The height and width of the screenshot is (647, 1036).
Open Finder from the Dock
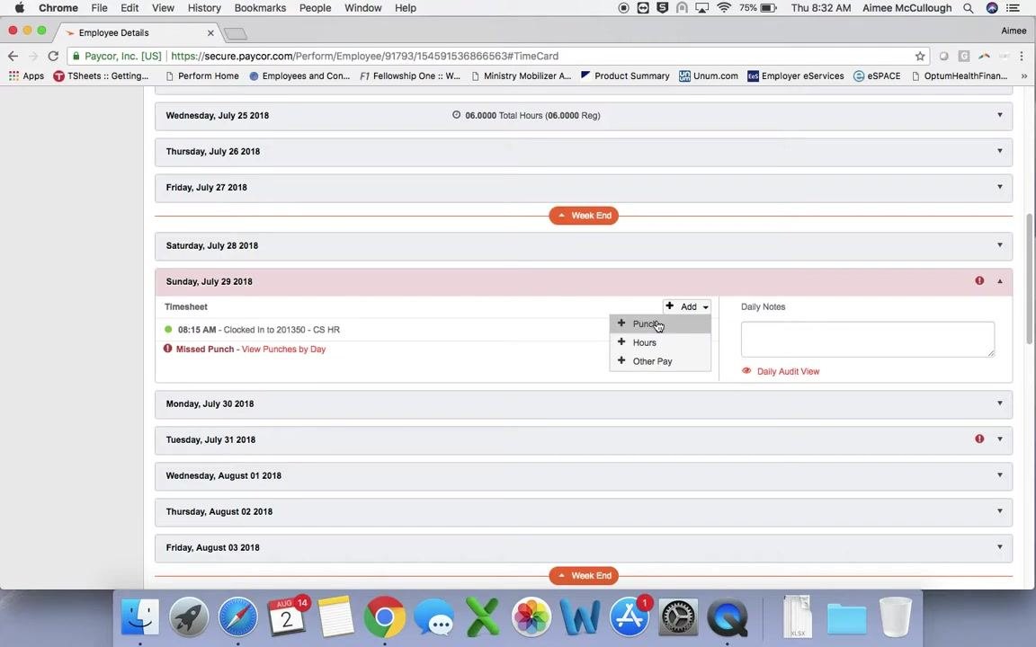coord(140,617)
